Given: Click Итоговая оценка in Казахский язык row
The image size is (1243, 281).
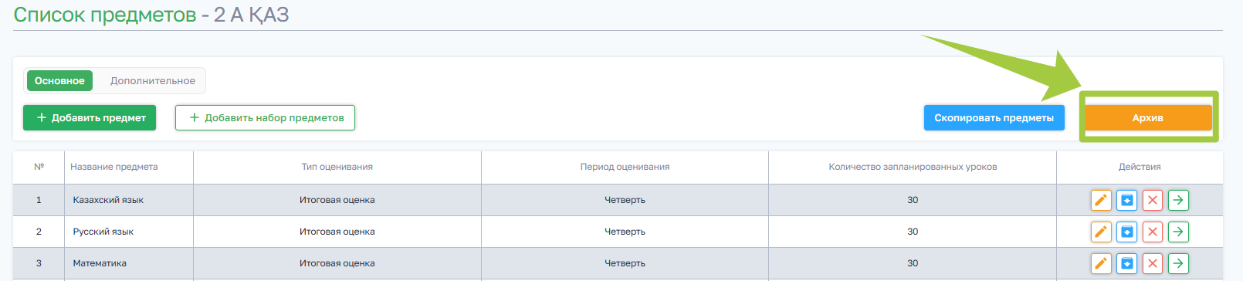Looking at the screenshot, I should (x=337, y=200).
